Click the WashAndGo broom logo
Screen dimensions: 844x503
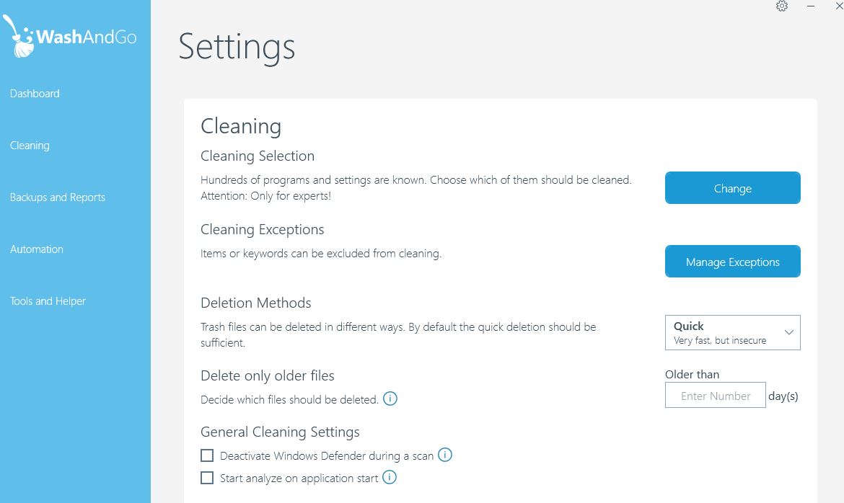click(x=18, y=37)
